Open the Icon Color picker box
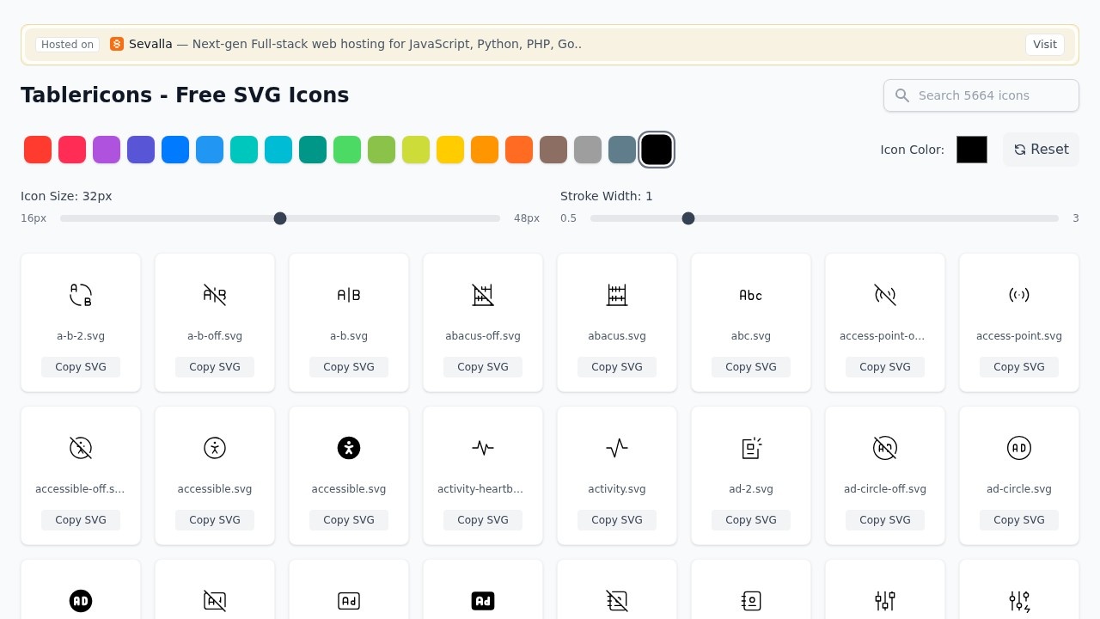The width and height of the screenshot is (1100, 619). tap(972, 150)
